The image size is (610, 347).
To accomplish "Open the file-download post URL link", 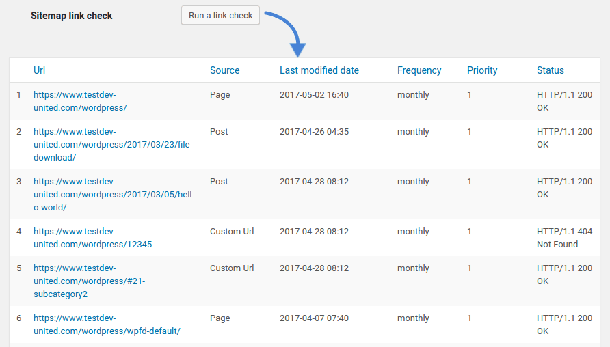I will (113, 144).
